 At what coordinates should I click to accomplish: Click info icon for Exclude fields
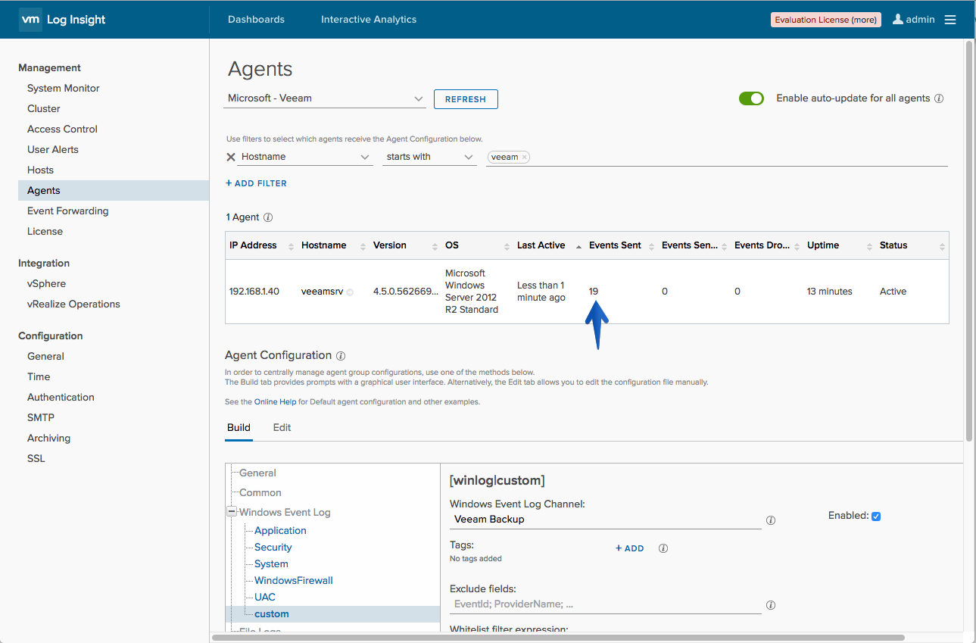(771, 605)
